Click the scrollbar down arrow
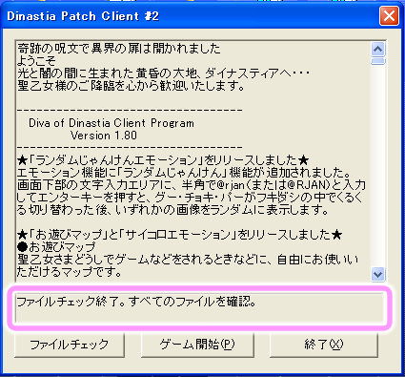The image size is (405, 377). point(377,274)
